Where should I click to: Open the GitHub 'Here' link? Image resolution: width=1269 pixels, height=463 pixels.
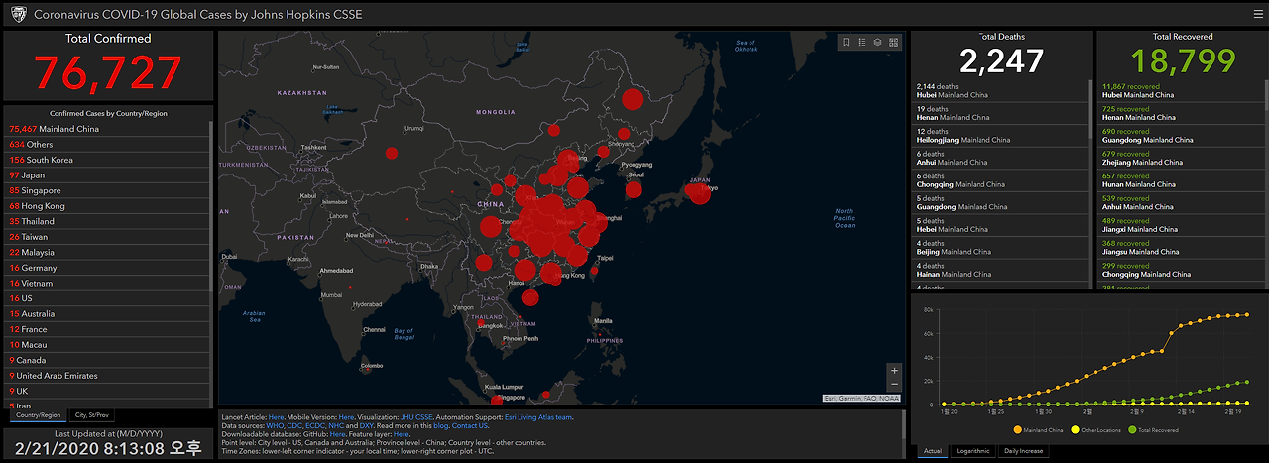coord(337,434)
